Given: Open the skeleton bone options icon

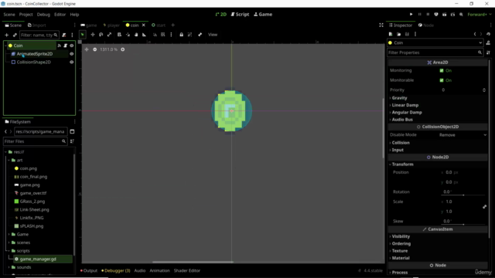Looking at the screenshot, I should point(200,35).
